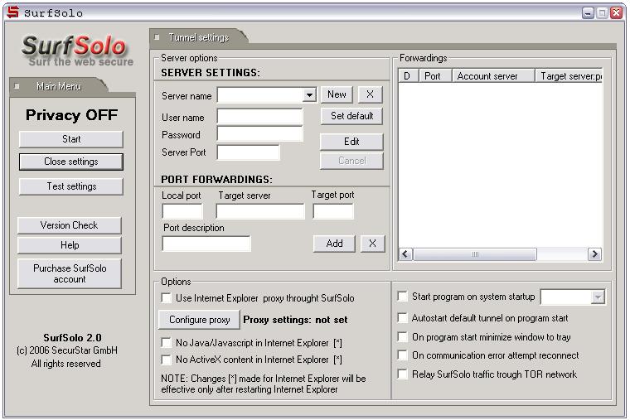The width and height of the screenshot is (630, 420).
Task: Click the X button beside New
Action: pyautogui.click(x=370, y=94)
